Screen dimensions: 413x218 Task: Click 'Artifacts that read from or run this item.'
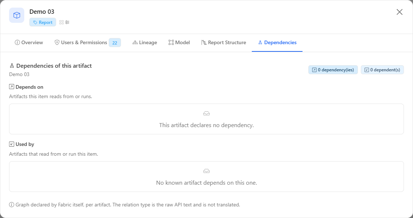tap(54, 154)
